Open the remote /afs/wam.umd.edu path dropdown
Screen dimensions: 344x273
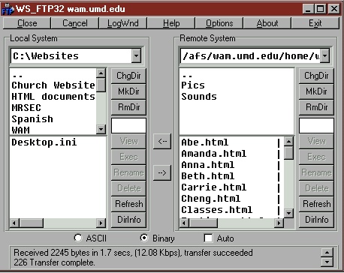click(325, 55)
